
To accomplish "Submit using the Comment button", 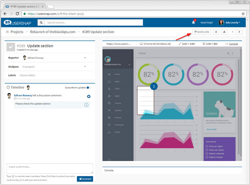I will tap(85, 179).
